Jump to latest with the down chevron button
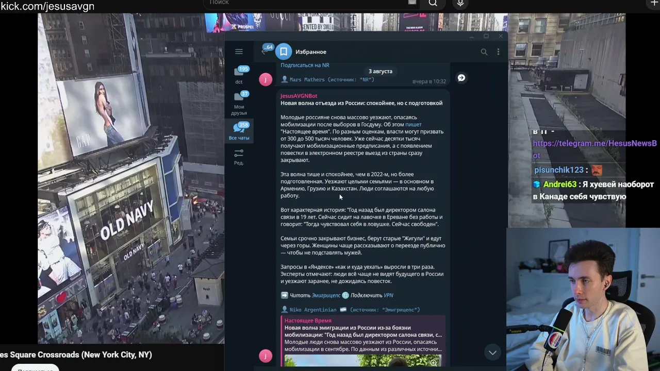The height and width of the screenshot is (371, 660). [492, 352]
